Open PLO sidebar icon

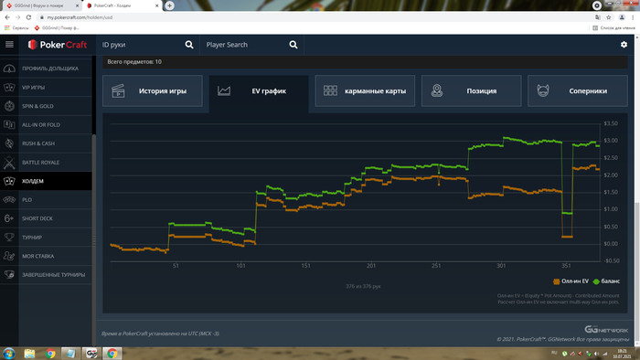pos(9,200)
